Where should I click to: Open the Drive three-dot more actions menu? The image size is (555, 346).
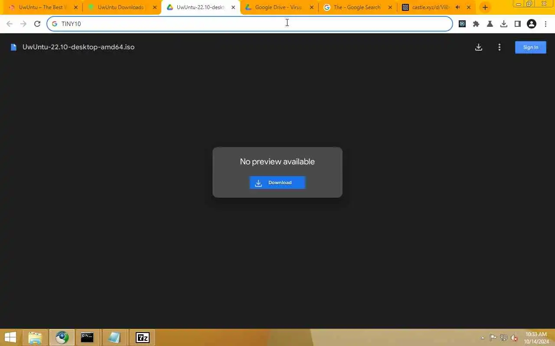point(499,47)
